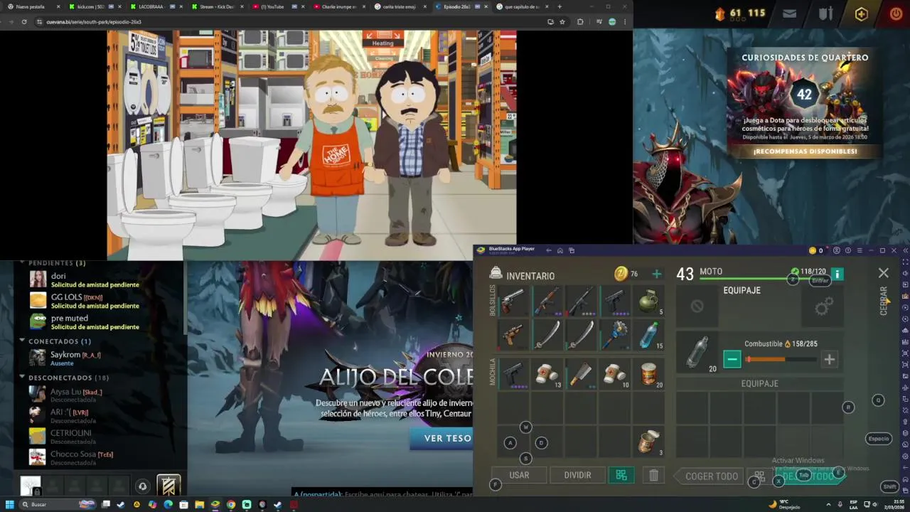Click the VER TESO button on Dota banner
Viewport: 910px width, 512px height.
pyautogui.click(x=441, y=438)
